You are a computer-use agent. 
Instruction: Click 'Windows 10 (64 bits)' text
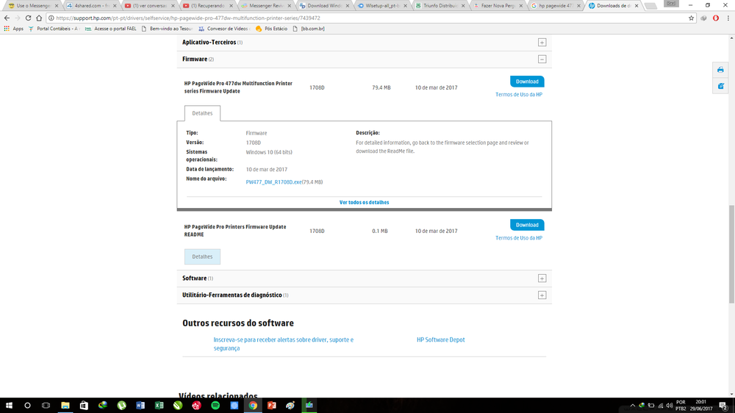(x=269, y=152)
